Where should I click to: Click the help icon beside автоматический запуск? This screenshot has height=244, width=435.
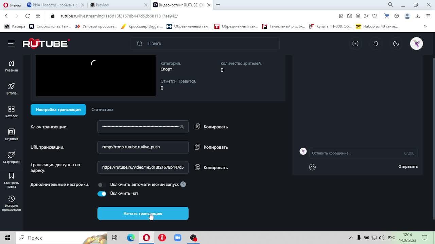tap(183, 184)
